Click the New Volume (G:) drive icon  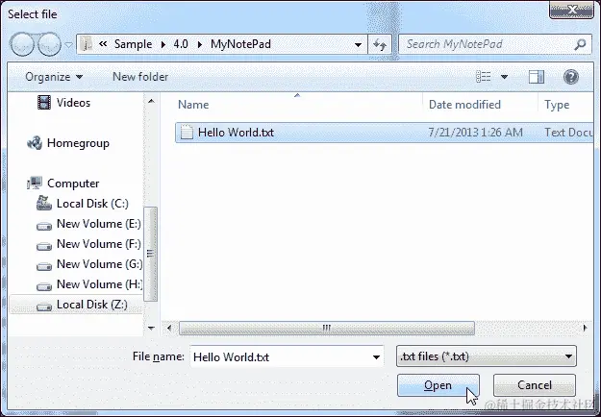[43, 266]
